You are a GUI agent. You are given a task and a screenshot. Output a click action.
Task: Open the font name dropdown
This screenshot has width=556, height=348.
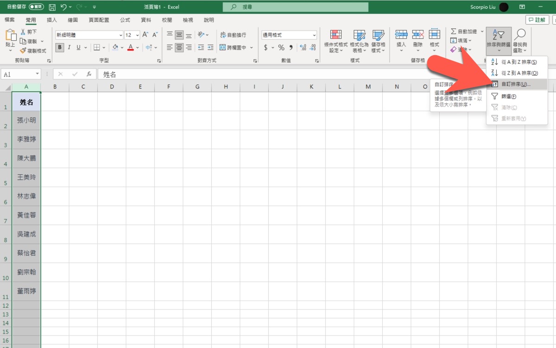[x=120, y=35]
